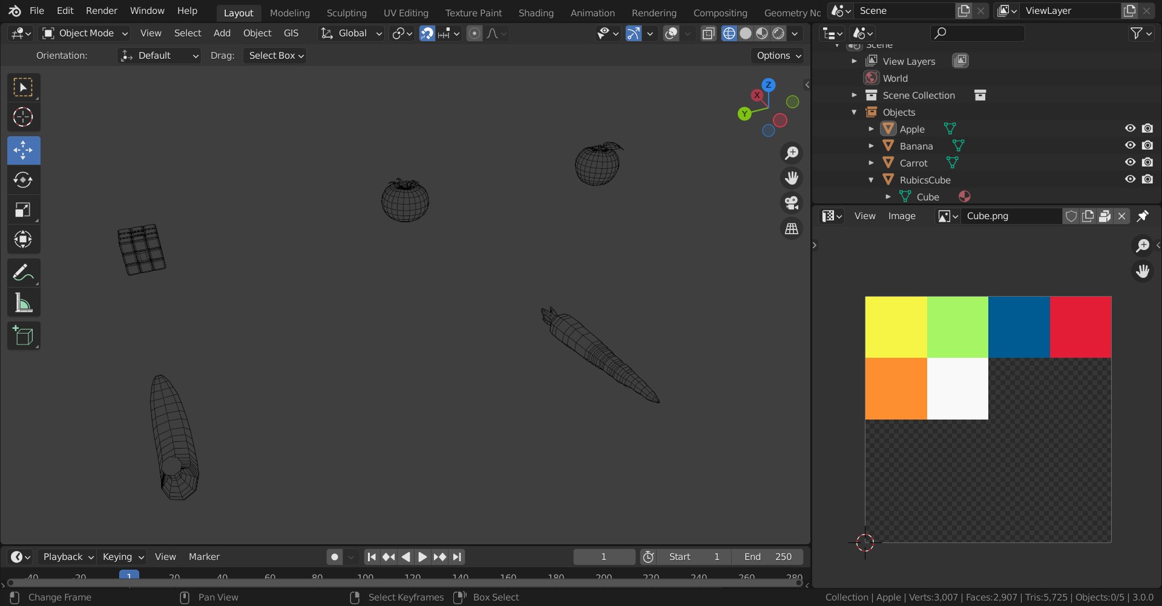Toggle pin image icon in image editor

(x=1143, y=216)
